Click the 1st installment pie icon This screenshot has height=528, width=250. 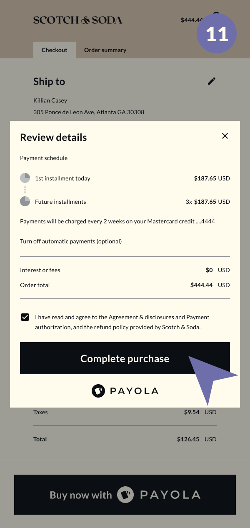pos(25,178)
